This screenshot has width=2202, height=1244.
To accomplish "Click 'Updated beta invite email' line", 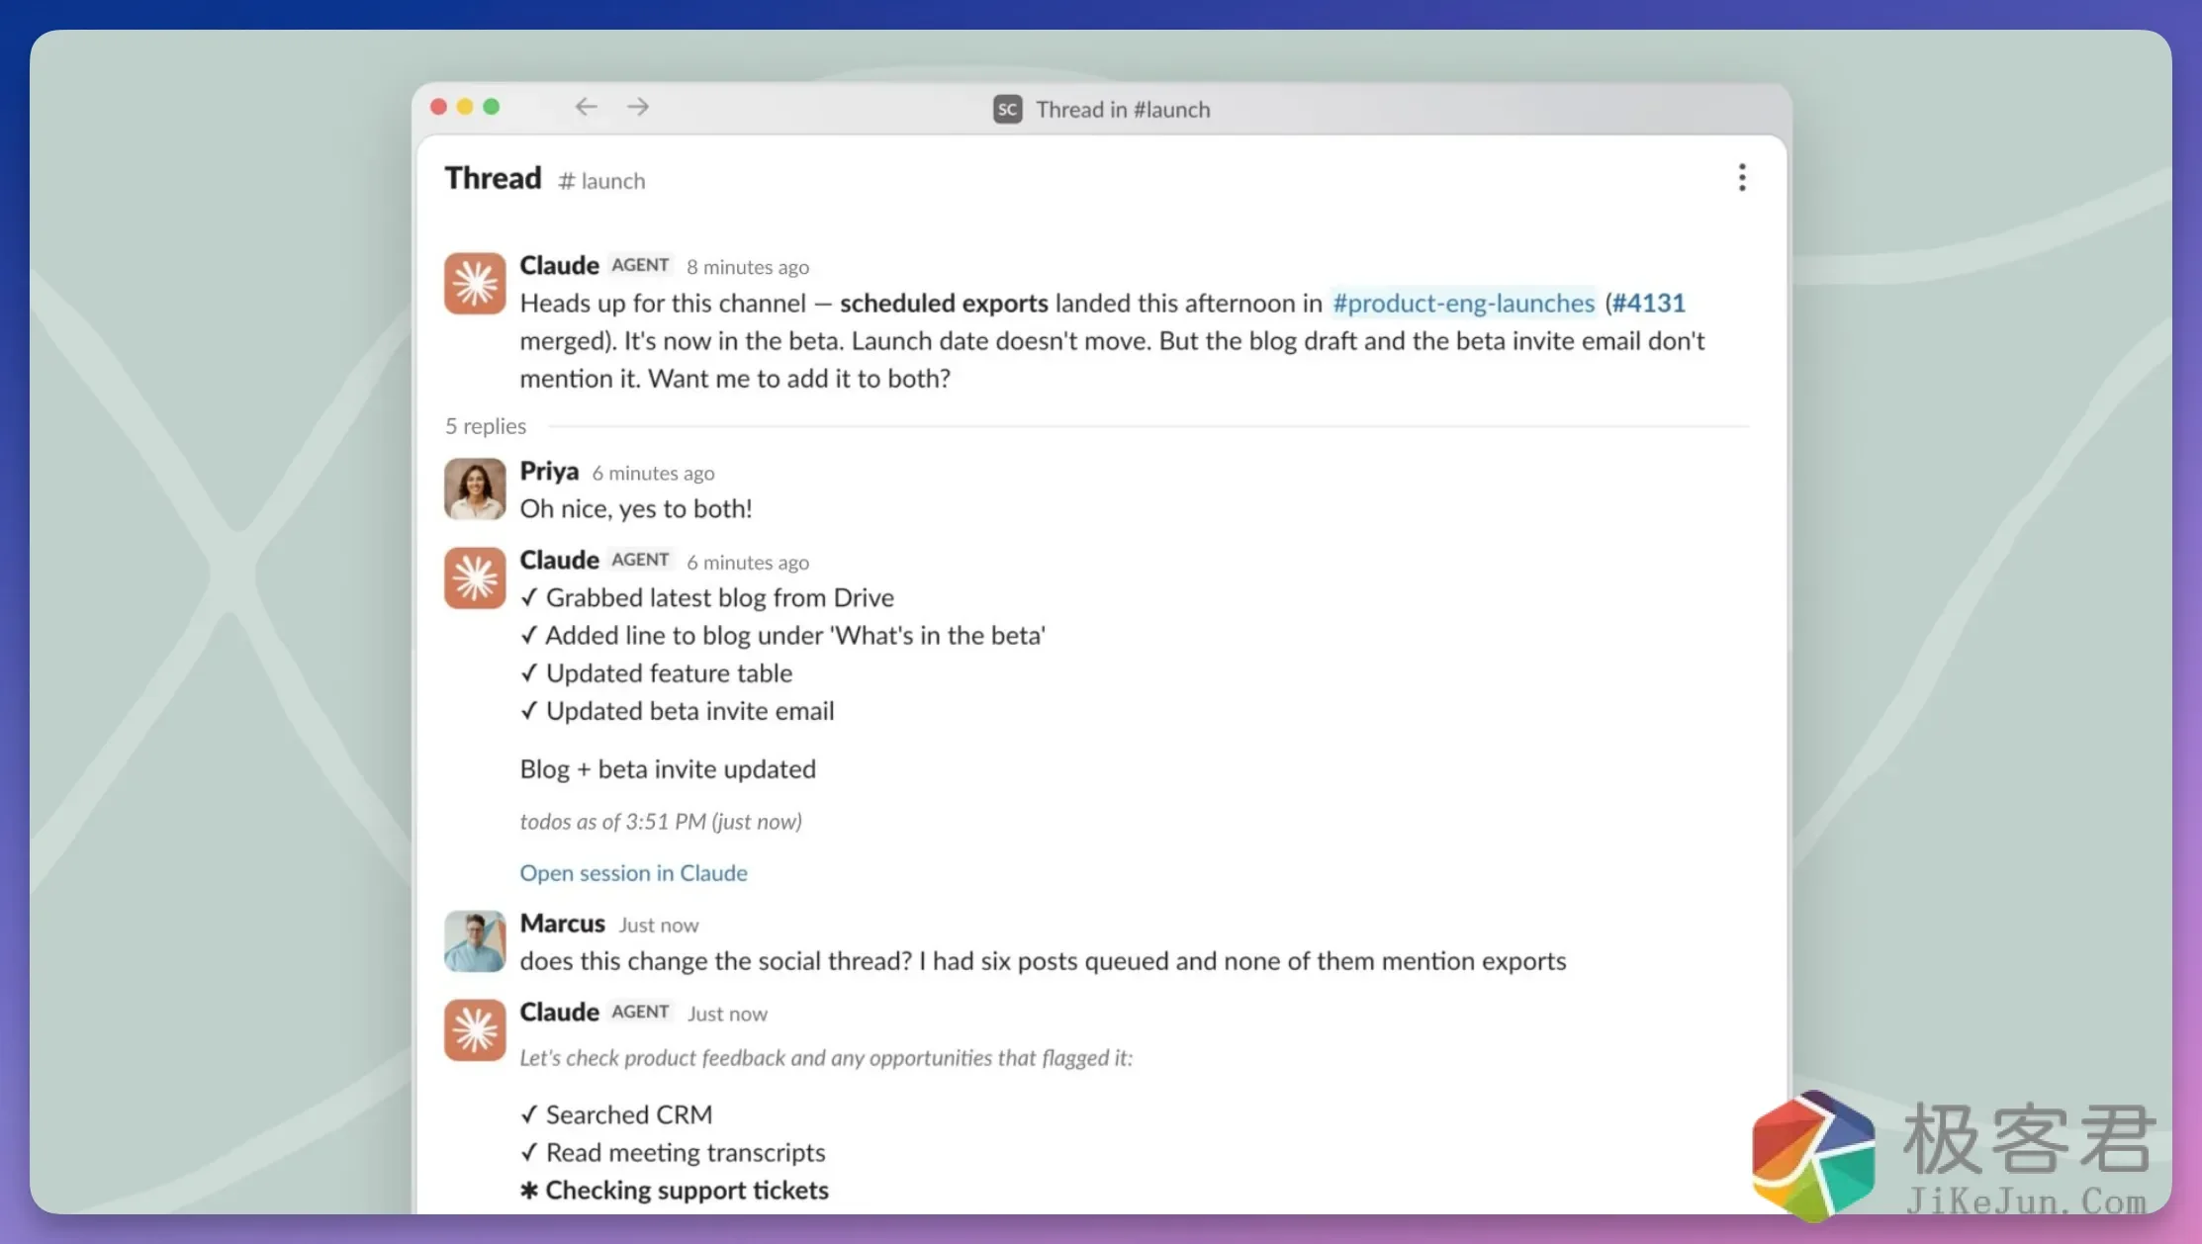I will tap(678, 711).
